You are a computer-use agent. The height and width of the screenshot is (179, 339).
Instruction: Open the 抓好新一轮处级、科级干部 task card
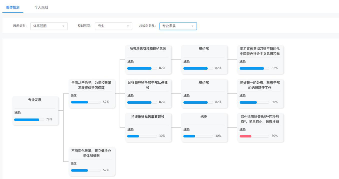(x=260, y=93)
